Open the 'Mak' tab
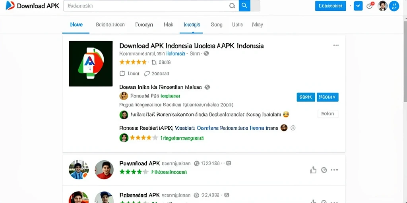407x203 pixels. pos(169,25)
